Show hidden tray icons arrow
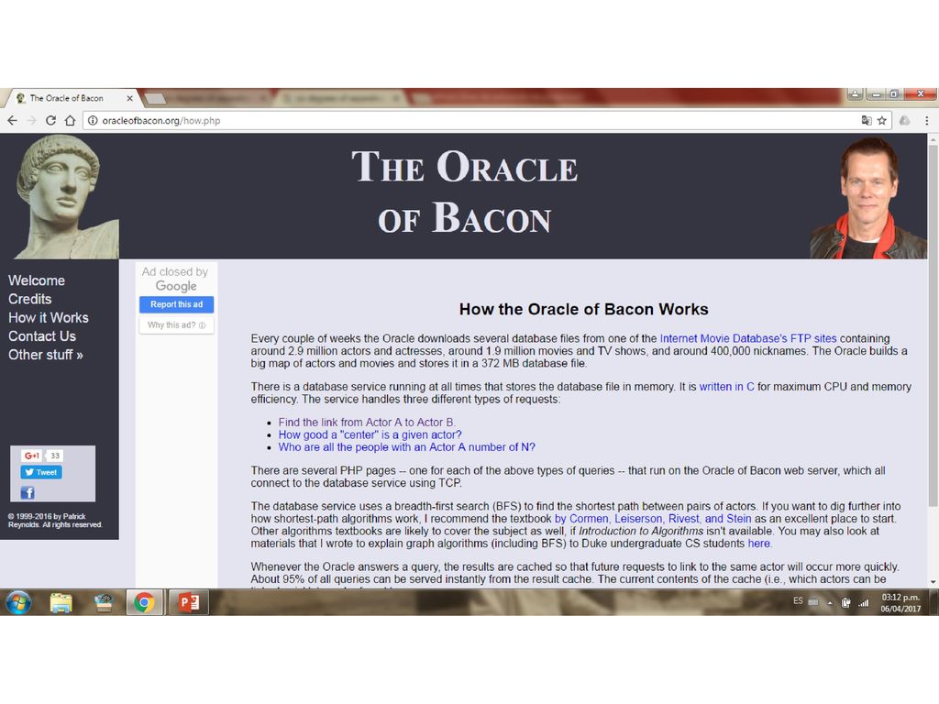The image size is (939, 704). [x=830, y=603]
